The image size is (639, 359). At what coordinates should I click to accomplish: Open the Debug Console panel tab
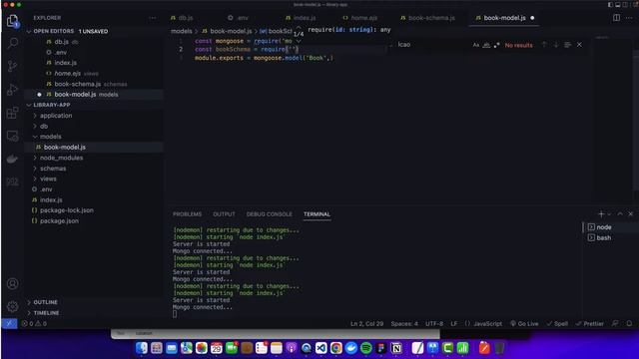(x=269, y=214)
